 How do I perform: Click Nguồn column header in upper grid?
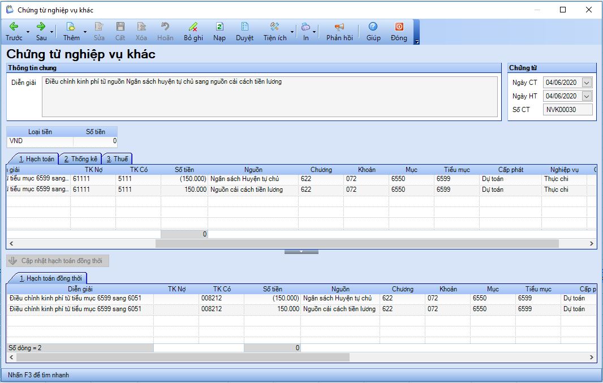(253, 170)
